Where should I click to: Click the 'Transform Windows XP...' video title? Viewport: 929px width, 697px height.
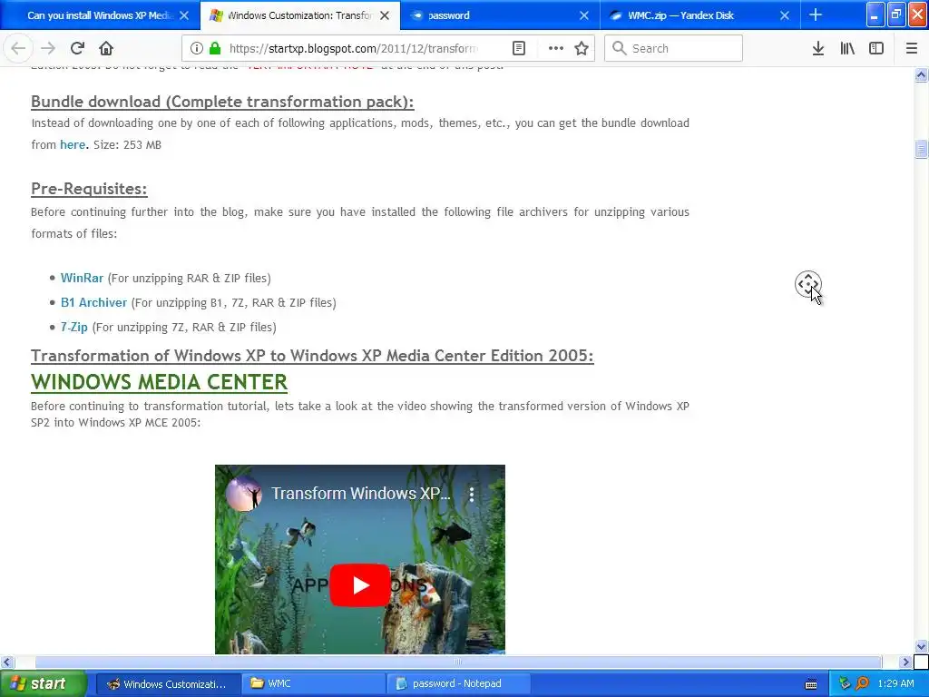tap(361, 493)
